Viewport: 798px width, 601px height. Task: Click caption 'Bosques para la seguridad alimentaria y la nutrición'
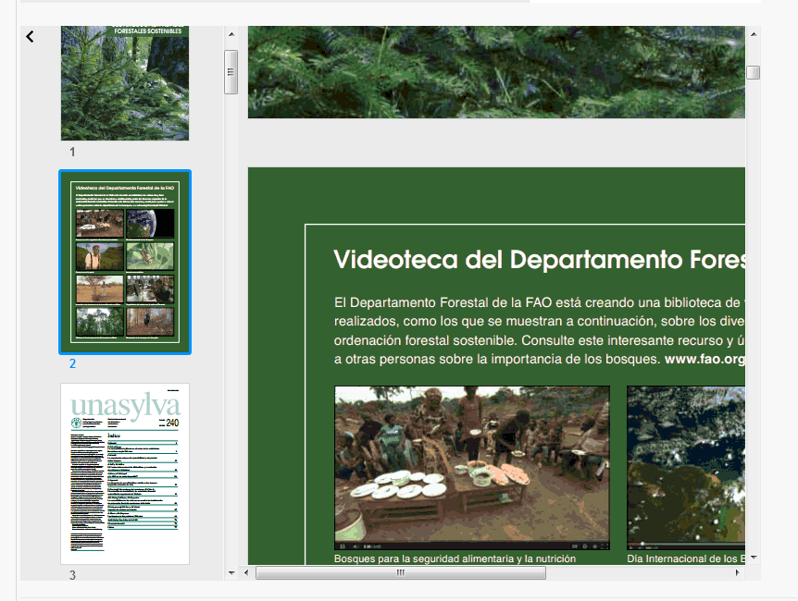click(455, 558)
